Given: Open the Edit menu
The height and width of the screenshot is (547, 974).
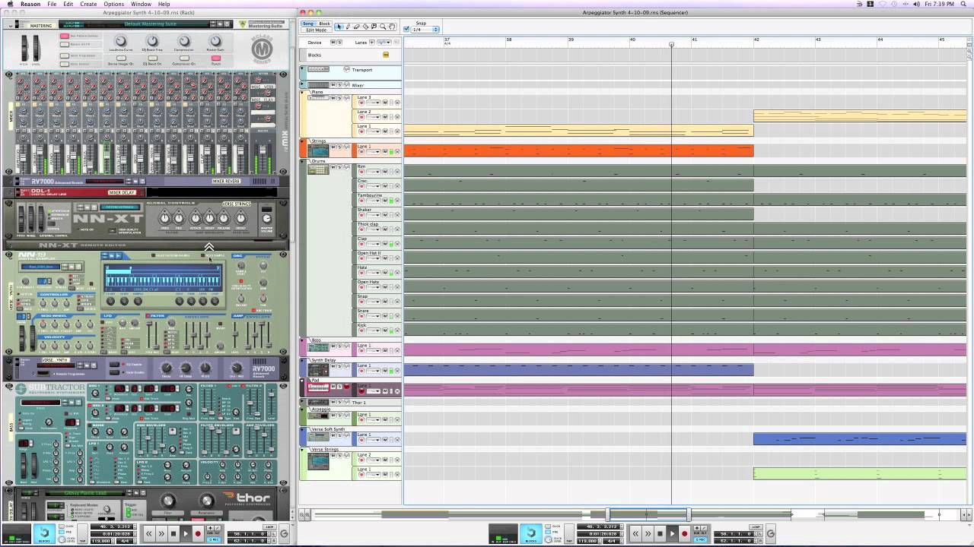Looking at the screenshot, I should click(68, 4).
